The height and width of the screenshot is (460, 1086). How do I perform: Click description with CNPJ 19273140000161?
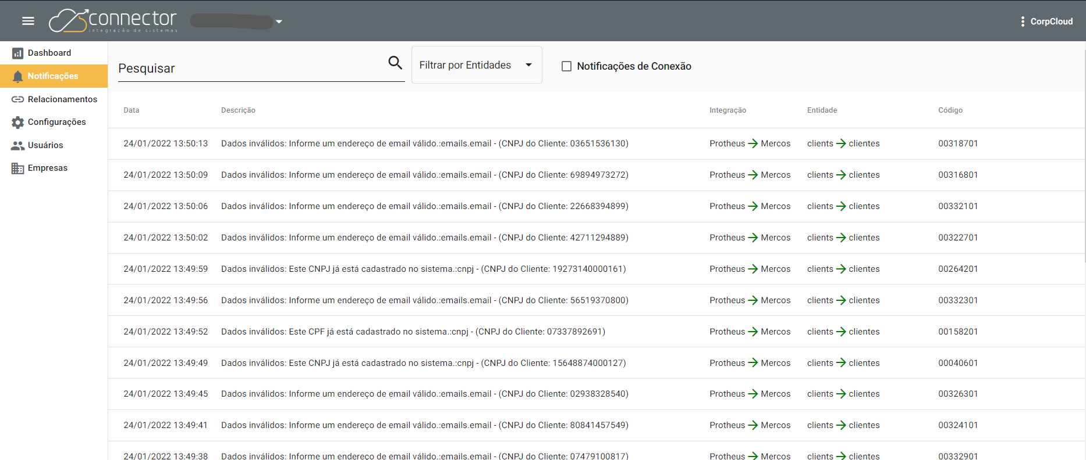point(424,269)
